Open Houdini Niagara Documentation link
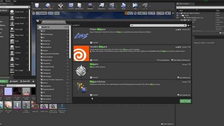This screenshot has height=126, width=224. (163, 60)
